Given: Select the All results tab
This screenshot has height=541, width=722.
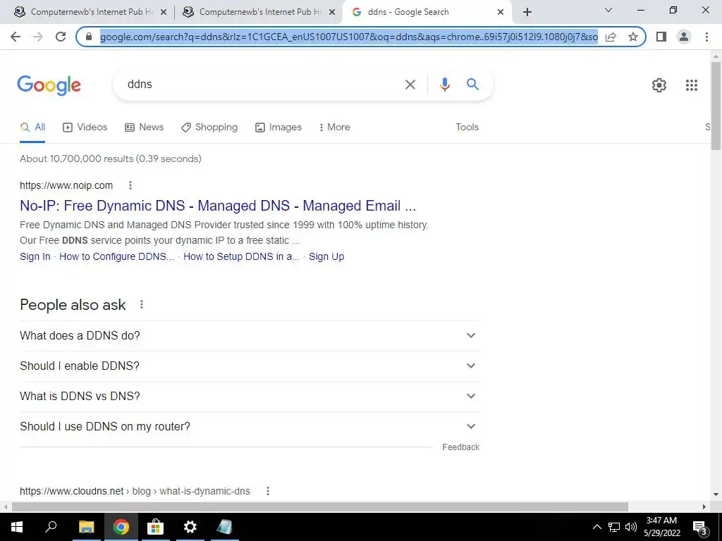Looking at the screenshot, I should (32, 128).
